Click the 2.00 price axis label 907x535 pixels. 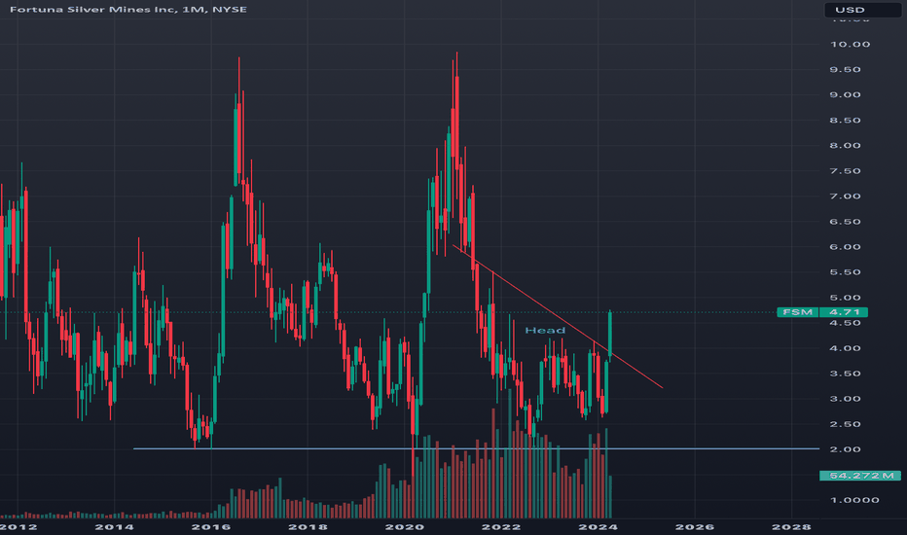[845, 449]
